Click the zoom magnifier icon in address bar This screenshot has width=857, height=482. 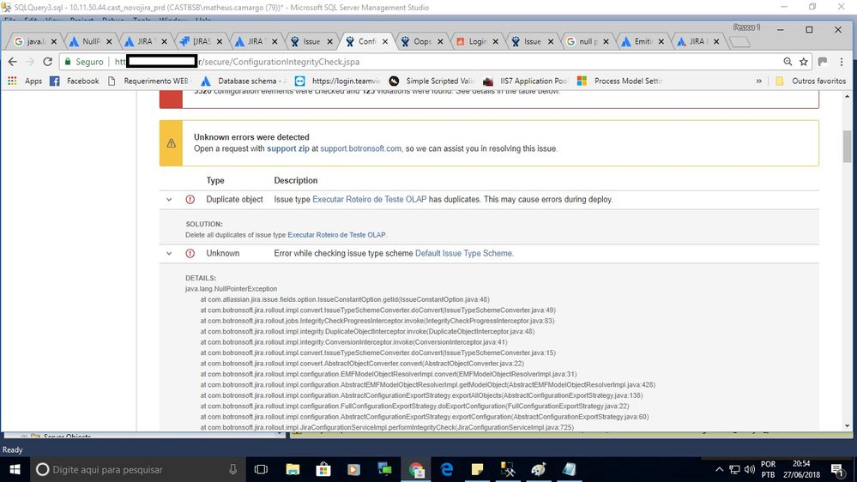tap(788, 62)
